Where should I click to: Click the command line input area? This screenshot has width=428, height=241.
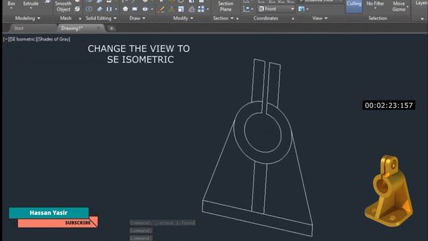point(140,238)
